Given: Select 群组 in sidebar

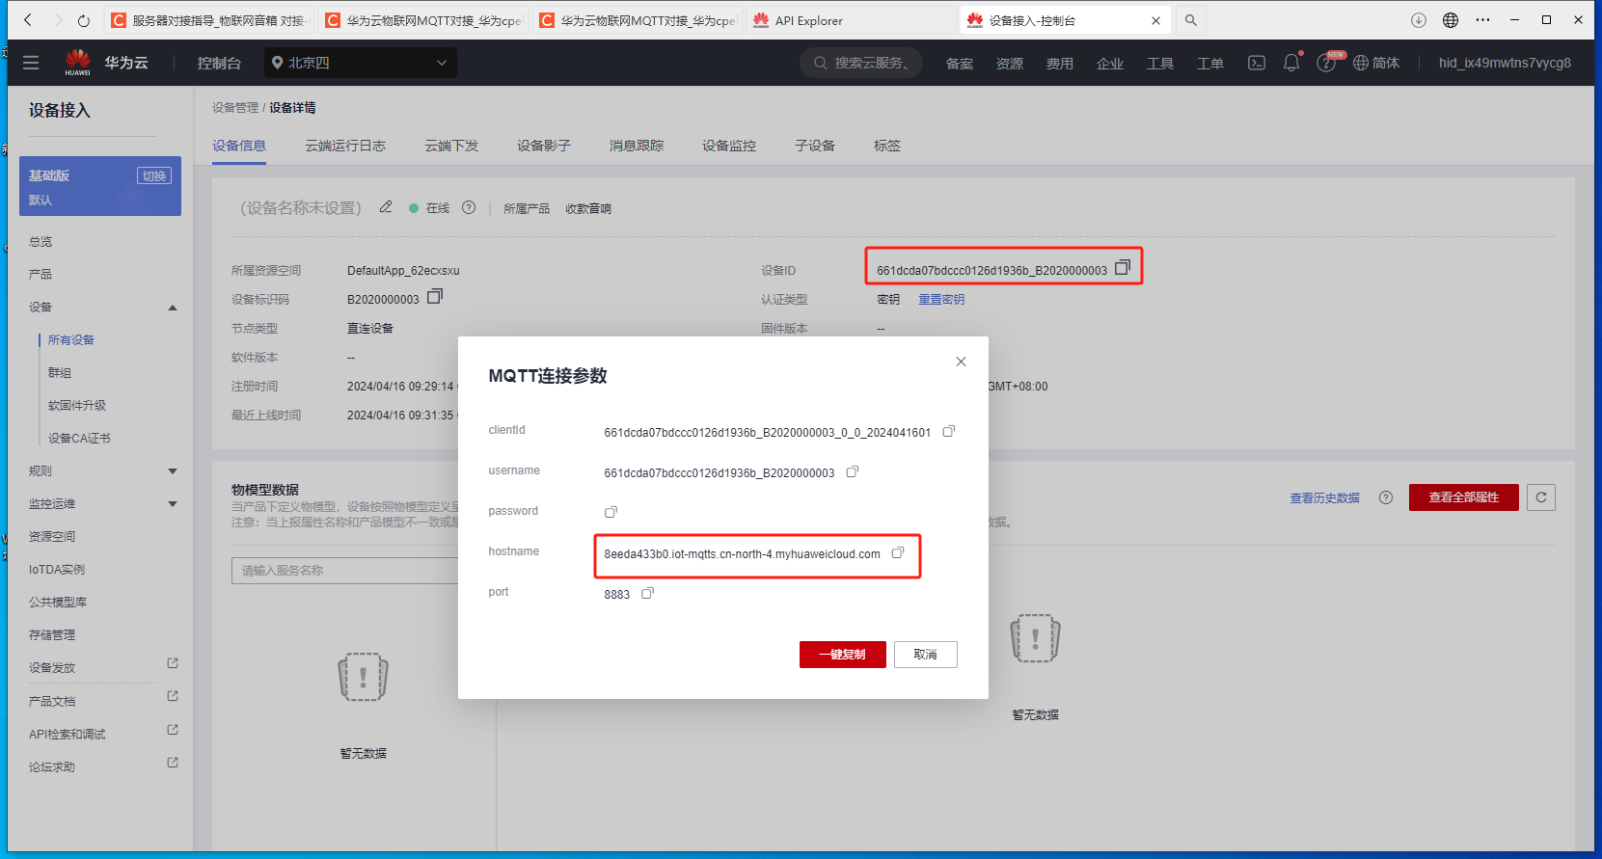Looking at the screenshot, I should (60, 373).
